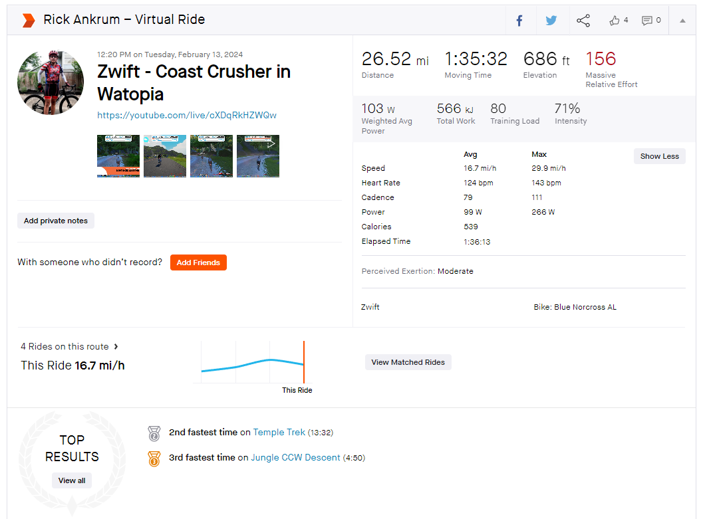Screen dimensions: 705x519
Task: Click the Rick Ankrum – Virtual Ride header
Action: (x=124, y=20)
